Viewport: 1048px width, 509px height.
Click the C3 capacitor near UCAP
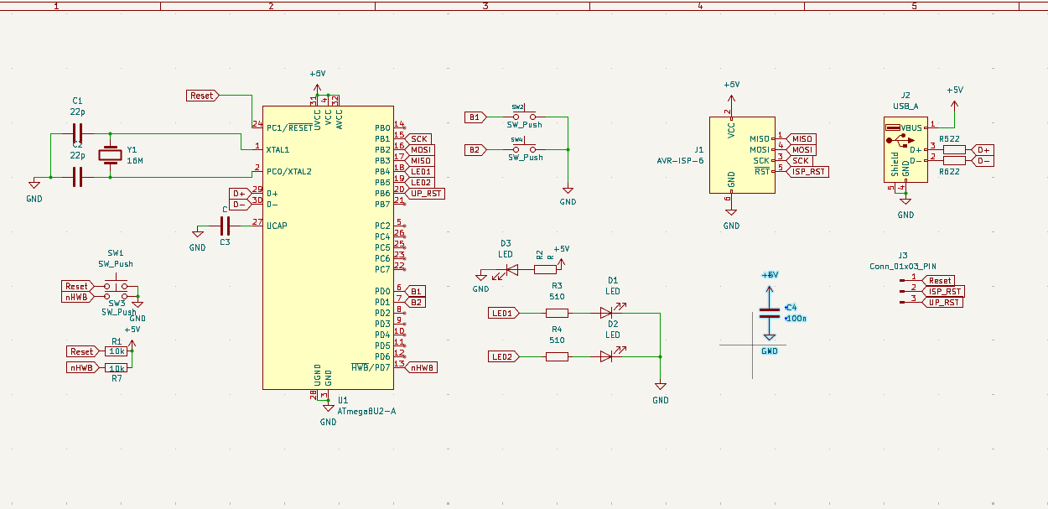click(x=225, y=225)
